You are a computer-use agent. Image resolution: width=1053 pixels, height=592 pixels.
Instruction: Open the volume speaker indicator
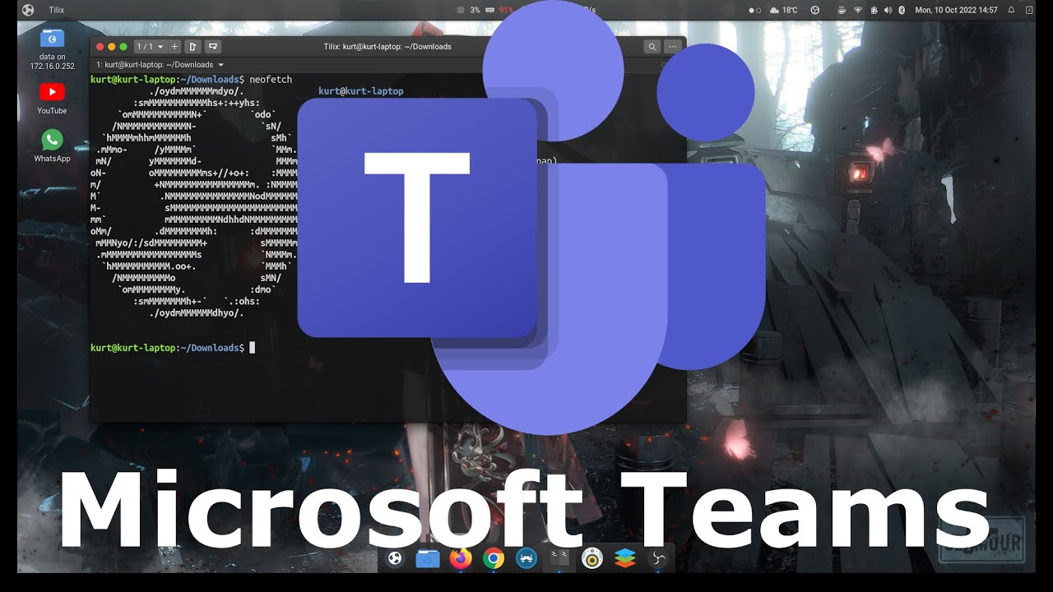(887, 10)
